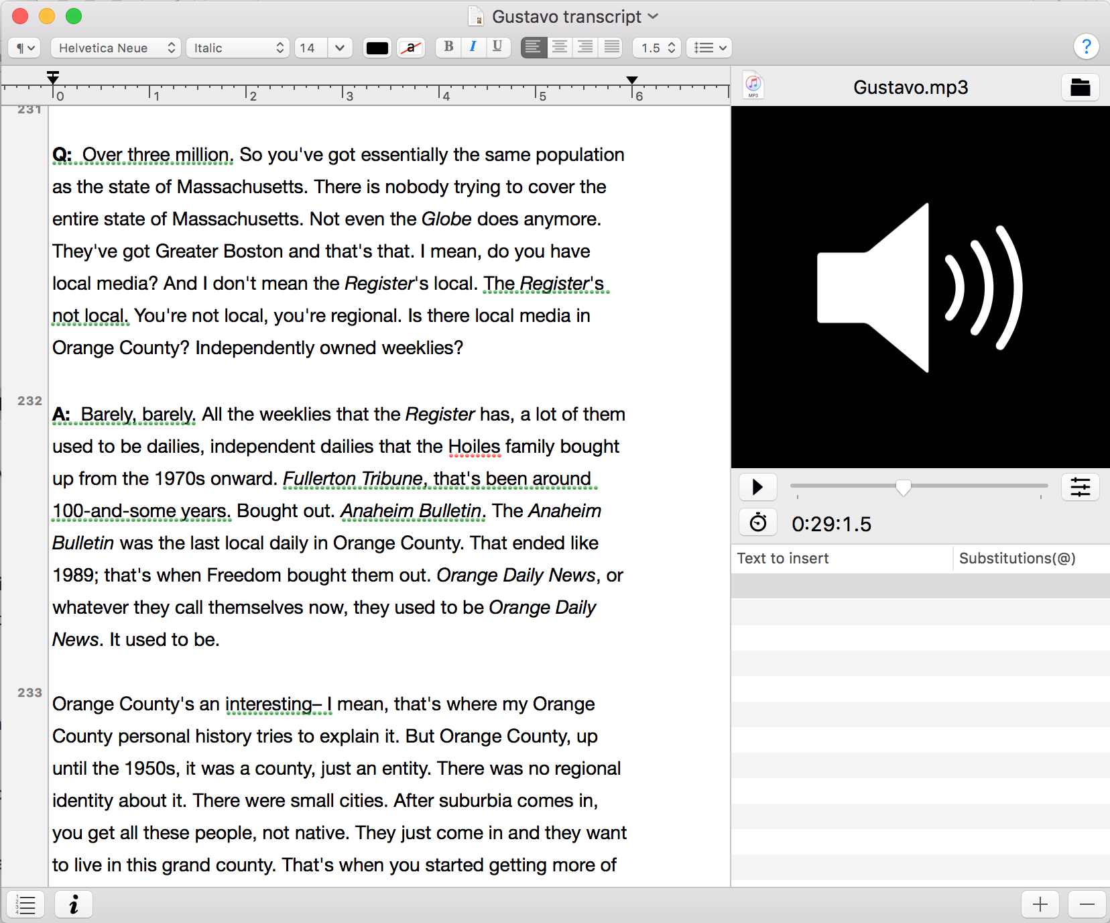Insert a timestamp with the stopwatch icon
This screenshot has height=923, width=1110.
(757, 523)
